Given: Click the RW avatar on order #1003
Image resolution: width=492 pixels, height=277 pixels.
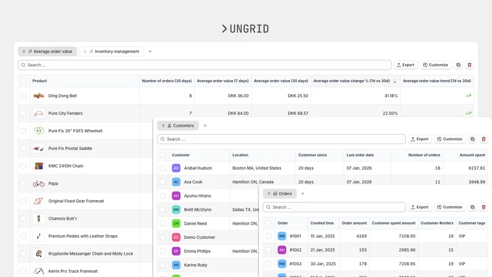Looking at the screenshot, I should [282, 263].
